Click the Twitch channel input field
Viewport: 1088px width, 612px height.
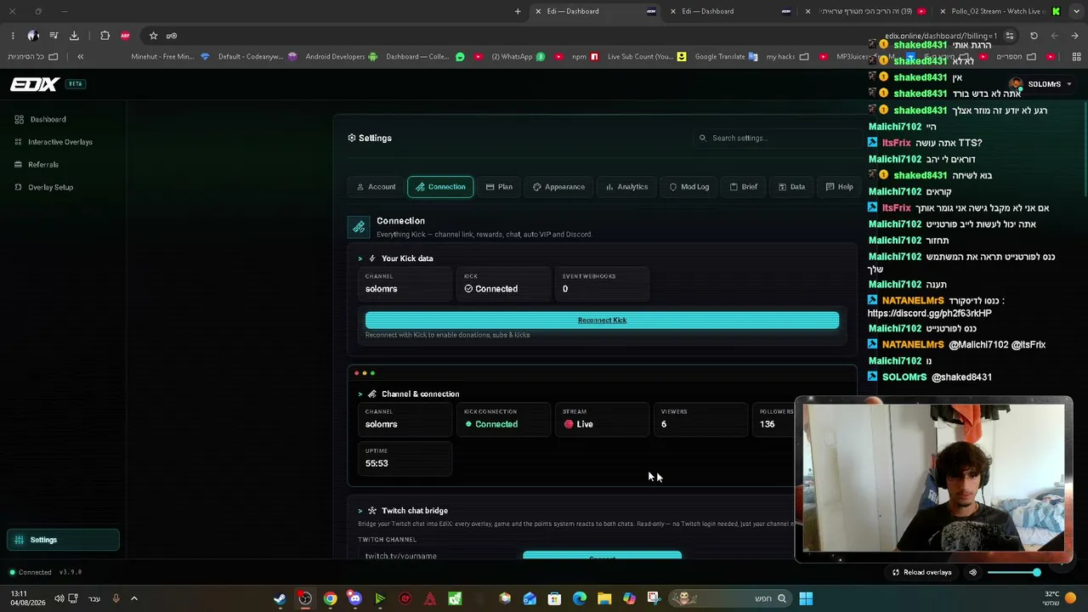tap(438, 556)
